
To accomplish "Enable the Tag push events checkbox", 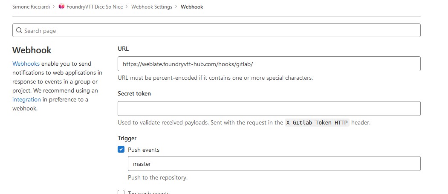I will click(x=121, y=192).
